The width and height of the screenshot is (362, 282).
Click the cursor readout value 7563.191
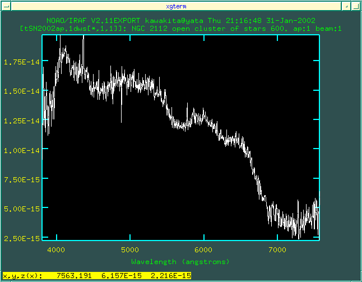click(x=74, y=275)
